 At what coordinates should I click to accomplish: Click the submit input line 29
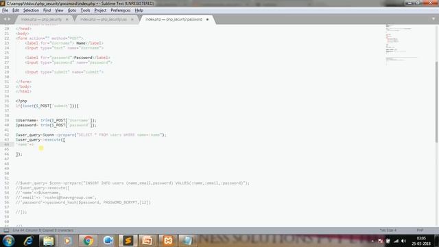click(64, 72)
